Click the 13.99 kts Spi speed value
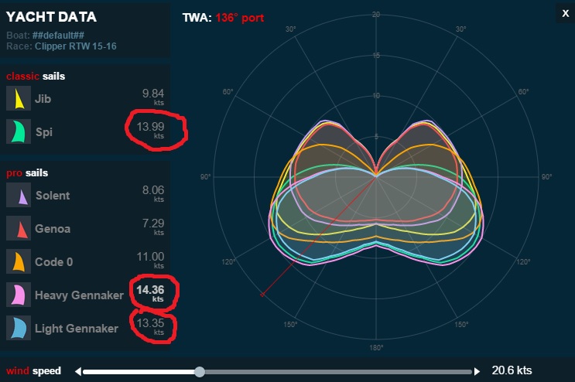 [150, 130]
